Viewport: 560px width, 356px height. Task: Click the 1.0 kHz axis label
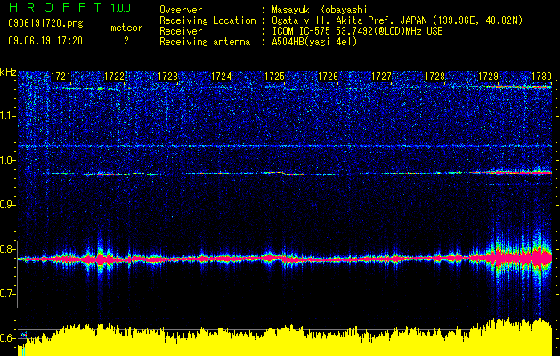click(7, 161)
